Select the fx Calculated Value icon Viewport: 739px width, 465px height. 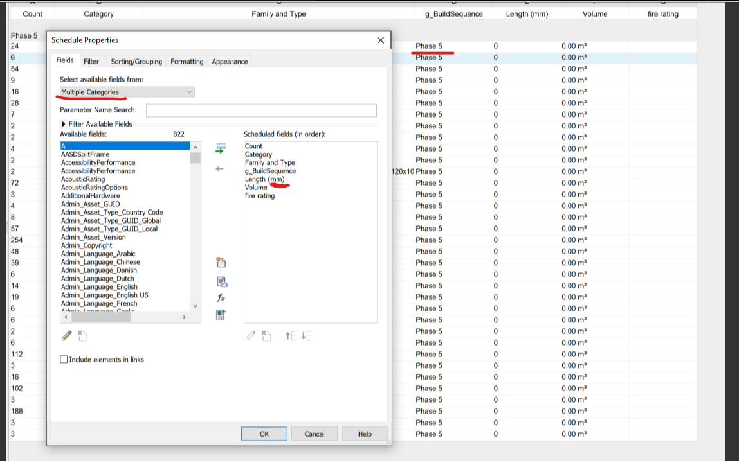pyautogui.click(x=221, y=297)
